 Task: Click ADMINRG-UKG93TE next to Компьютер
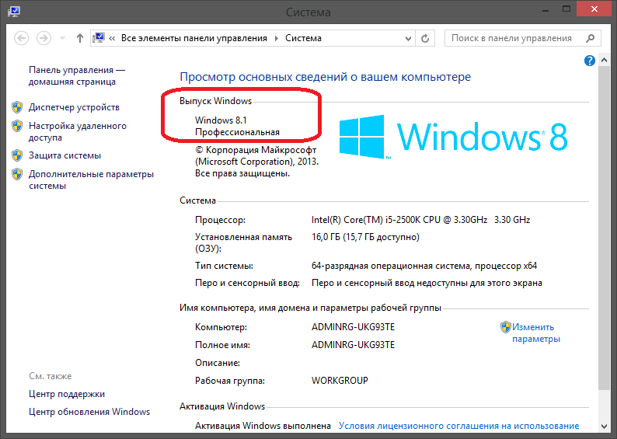coord(353,327)
